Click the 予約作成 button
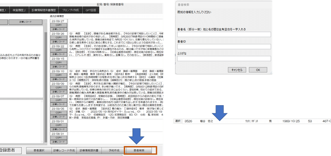 point(114,151)
